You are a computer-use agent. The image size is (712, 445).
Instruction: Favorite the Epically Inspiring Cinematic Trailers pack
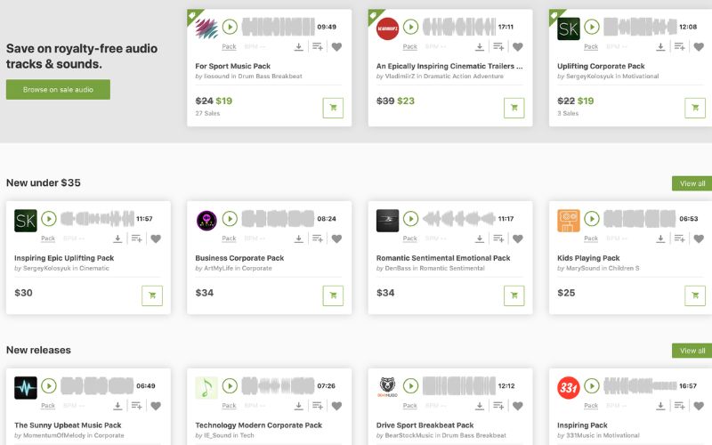517,47
